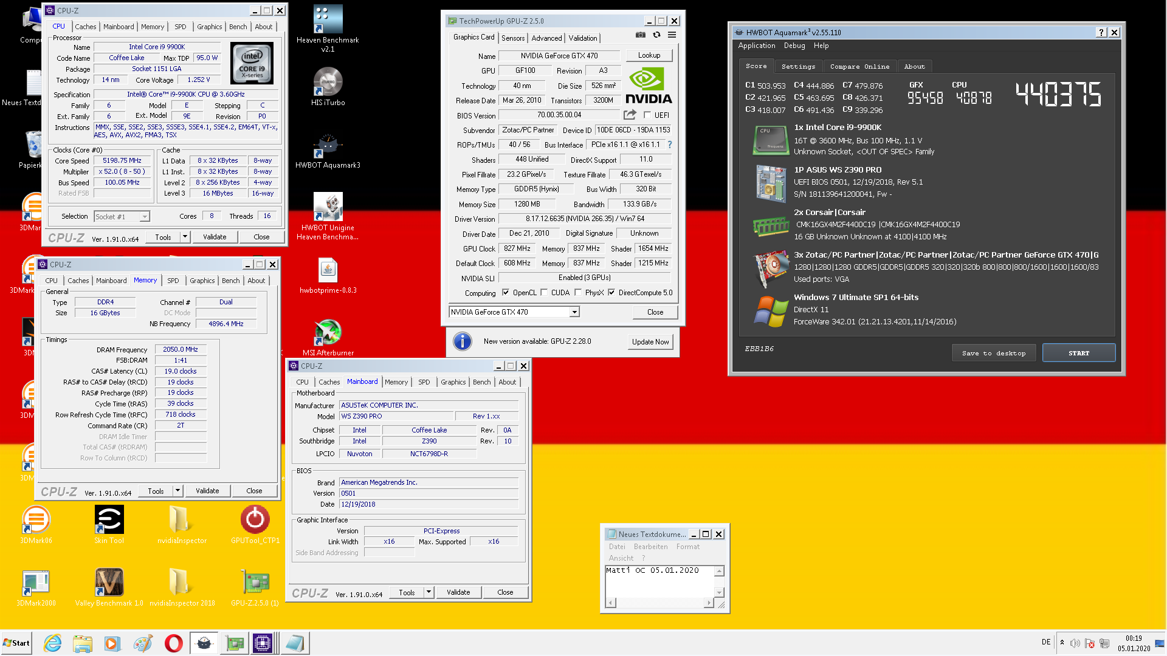
Task: Click the Notepad vertical scroll down arrow
Action: [x=719, y=592]
